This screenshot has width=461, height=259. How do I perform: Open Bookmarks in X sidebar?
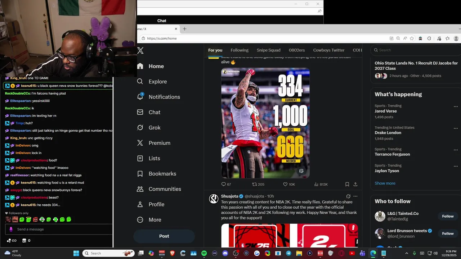[156, 174]
